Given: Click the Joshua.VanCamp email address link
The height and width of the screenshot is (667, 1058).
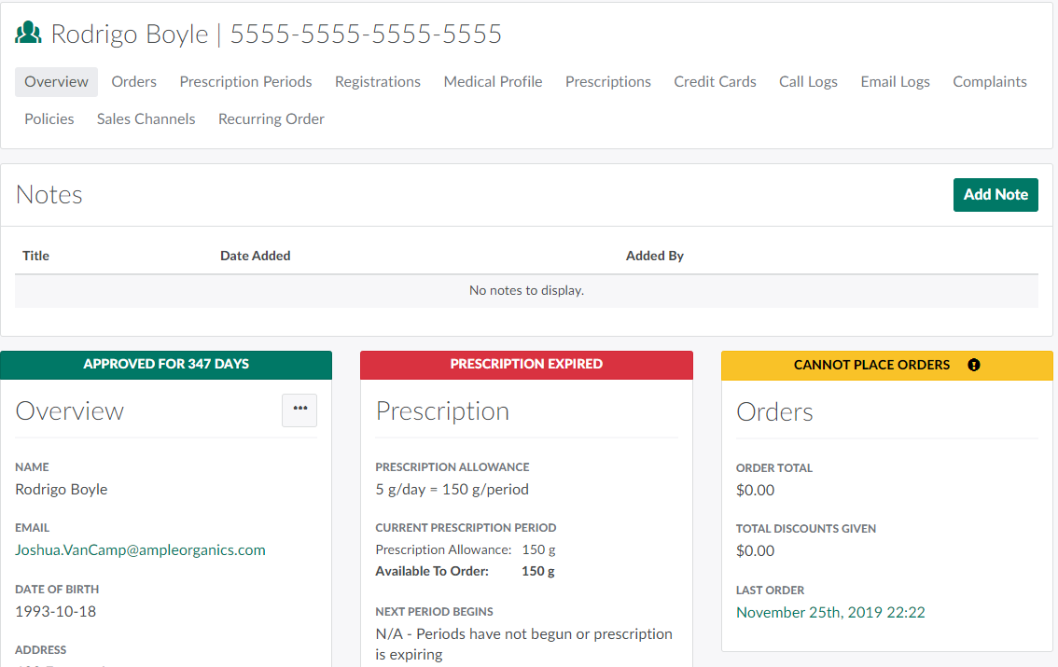Looking at the screenshot, I should click(140, 550).
